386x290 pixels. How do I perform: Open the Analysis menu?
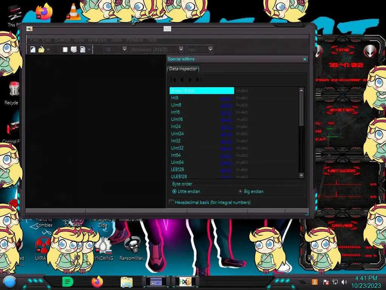click(98, 40)
